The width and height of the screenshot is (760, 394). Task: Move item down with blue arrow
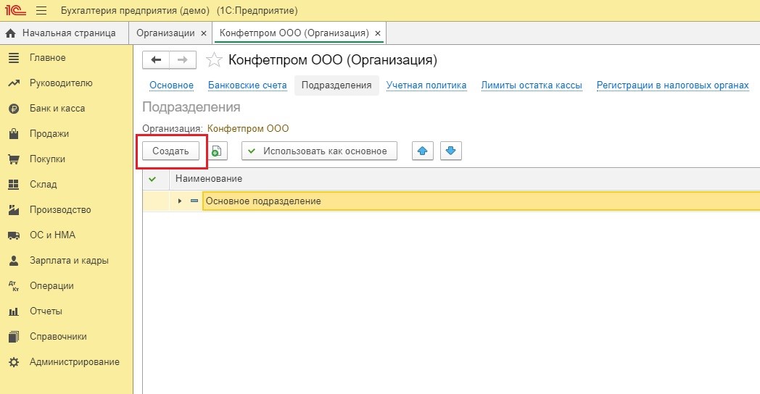click(x=450, y=151)
